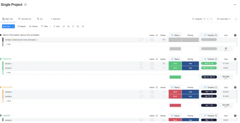Click the High priority cell of Activity 1
The width and height of the screenshot is (240, 123).
(190, 63)
